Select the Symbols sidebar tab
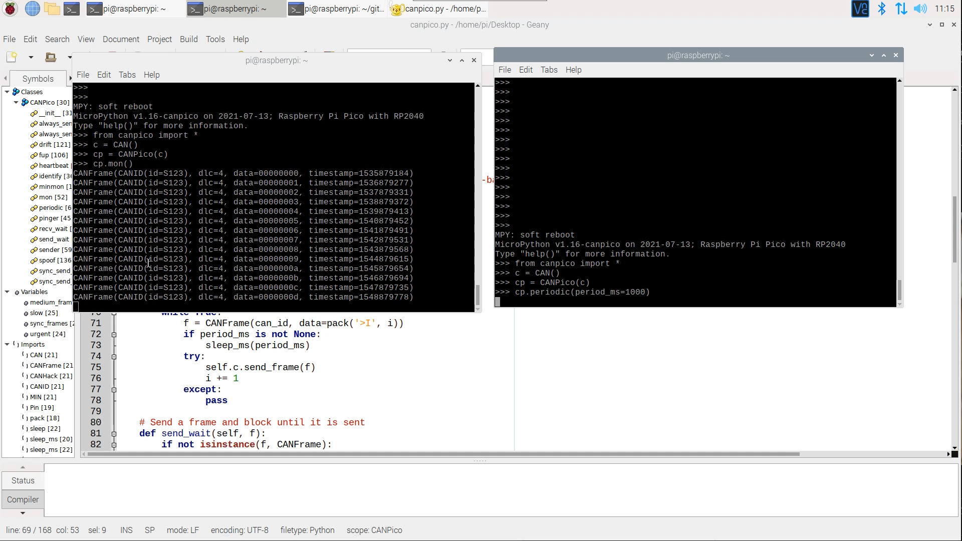The width and height of the screenshot is (962, 541). 38,79
